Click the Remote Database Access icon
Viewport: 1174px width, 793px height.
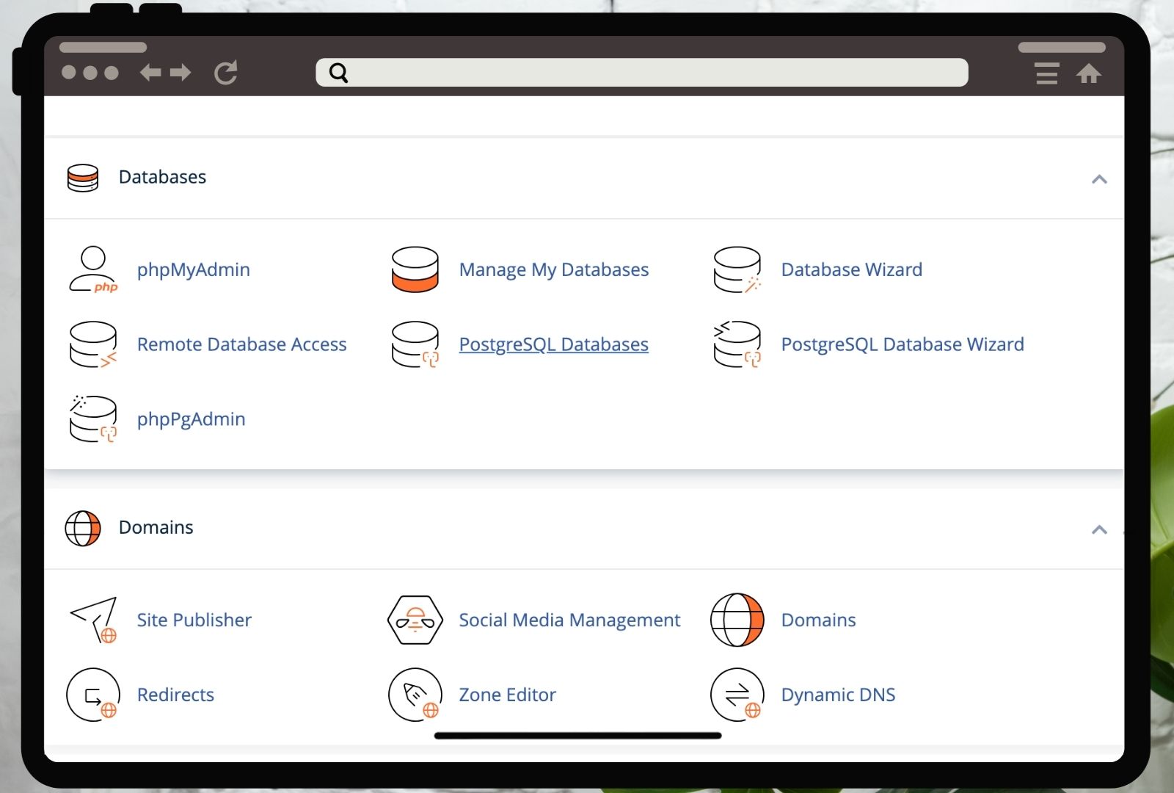tap(93, 344)
